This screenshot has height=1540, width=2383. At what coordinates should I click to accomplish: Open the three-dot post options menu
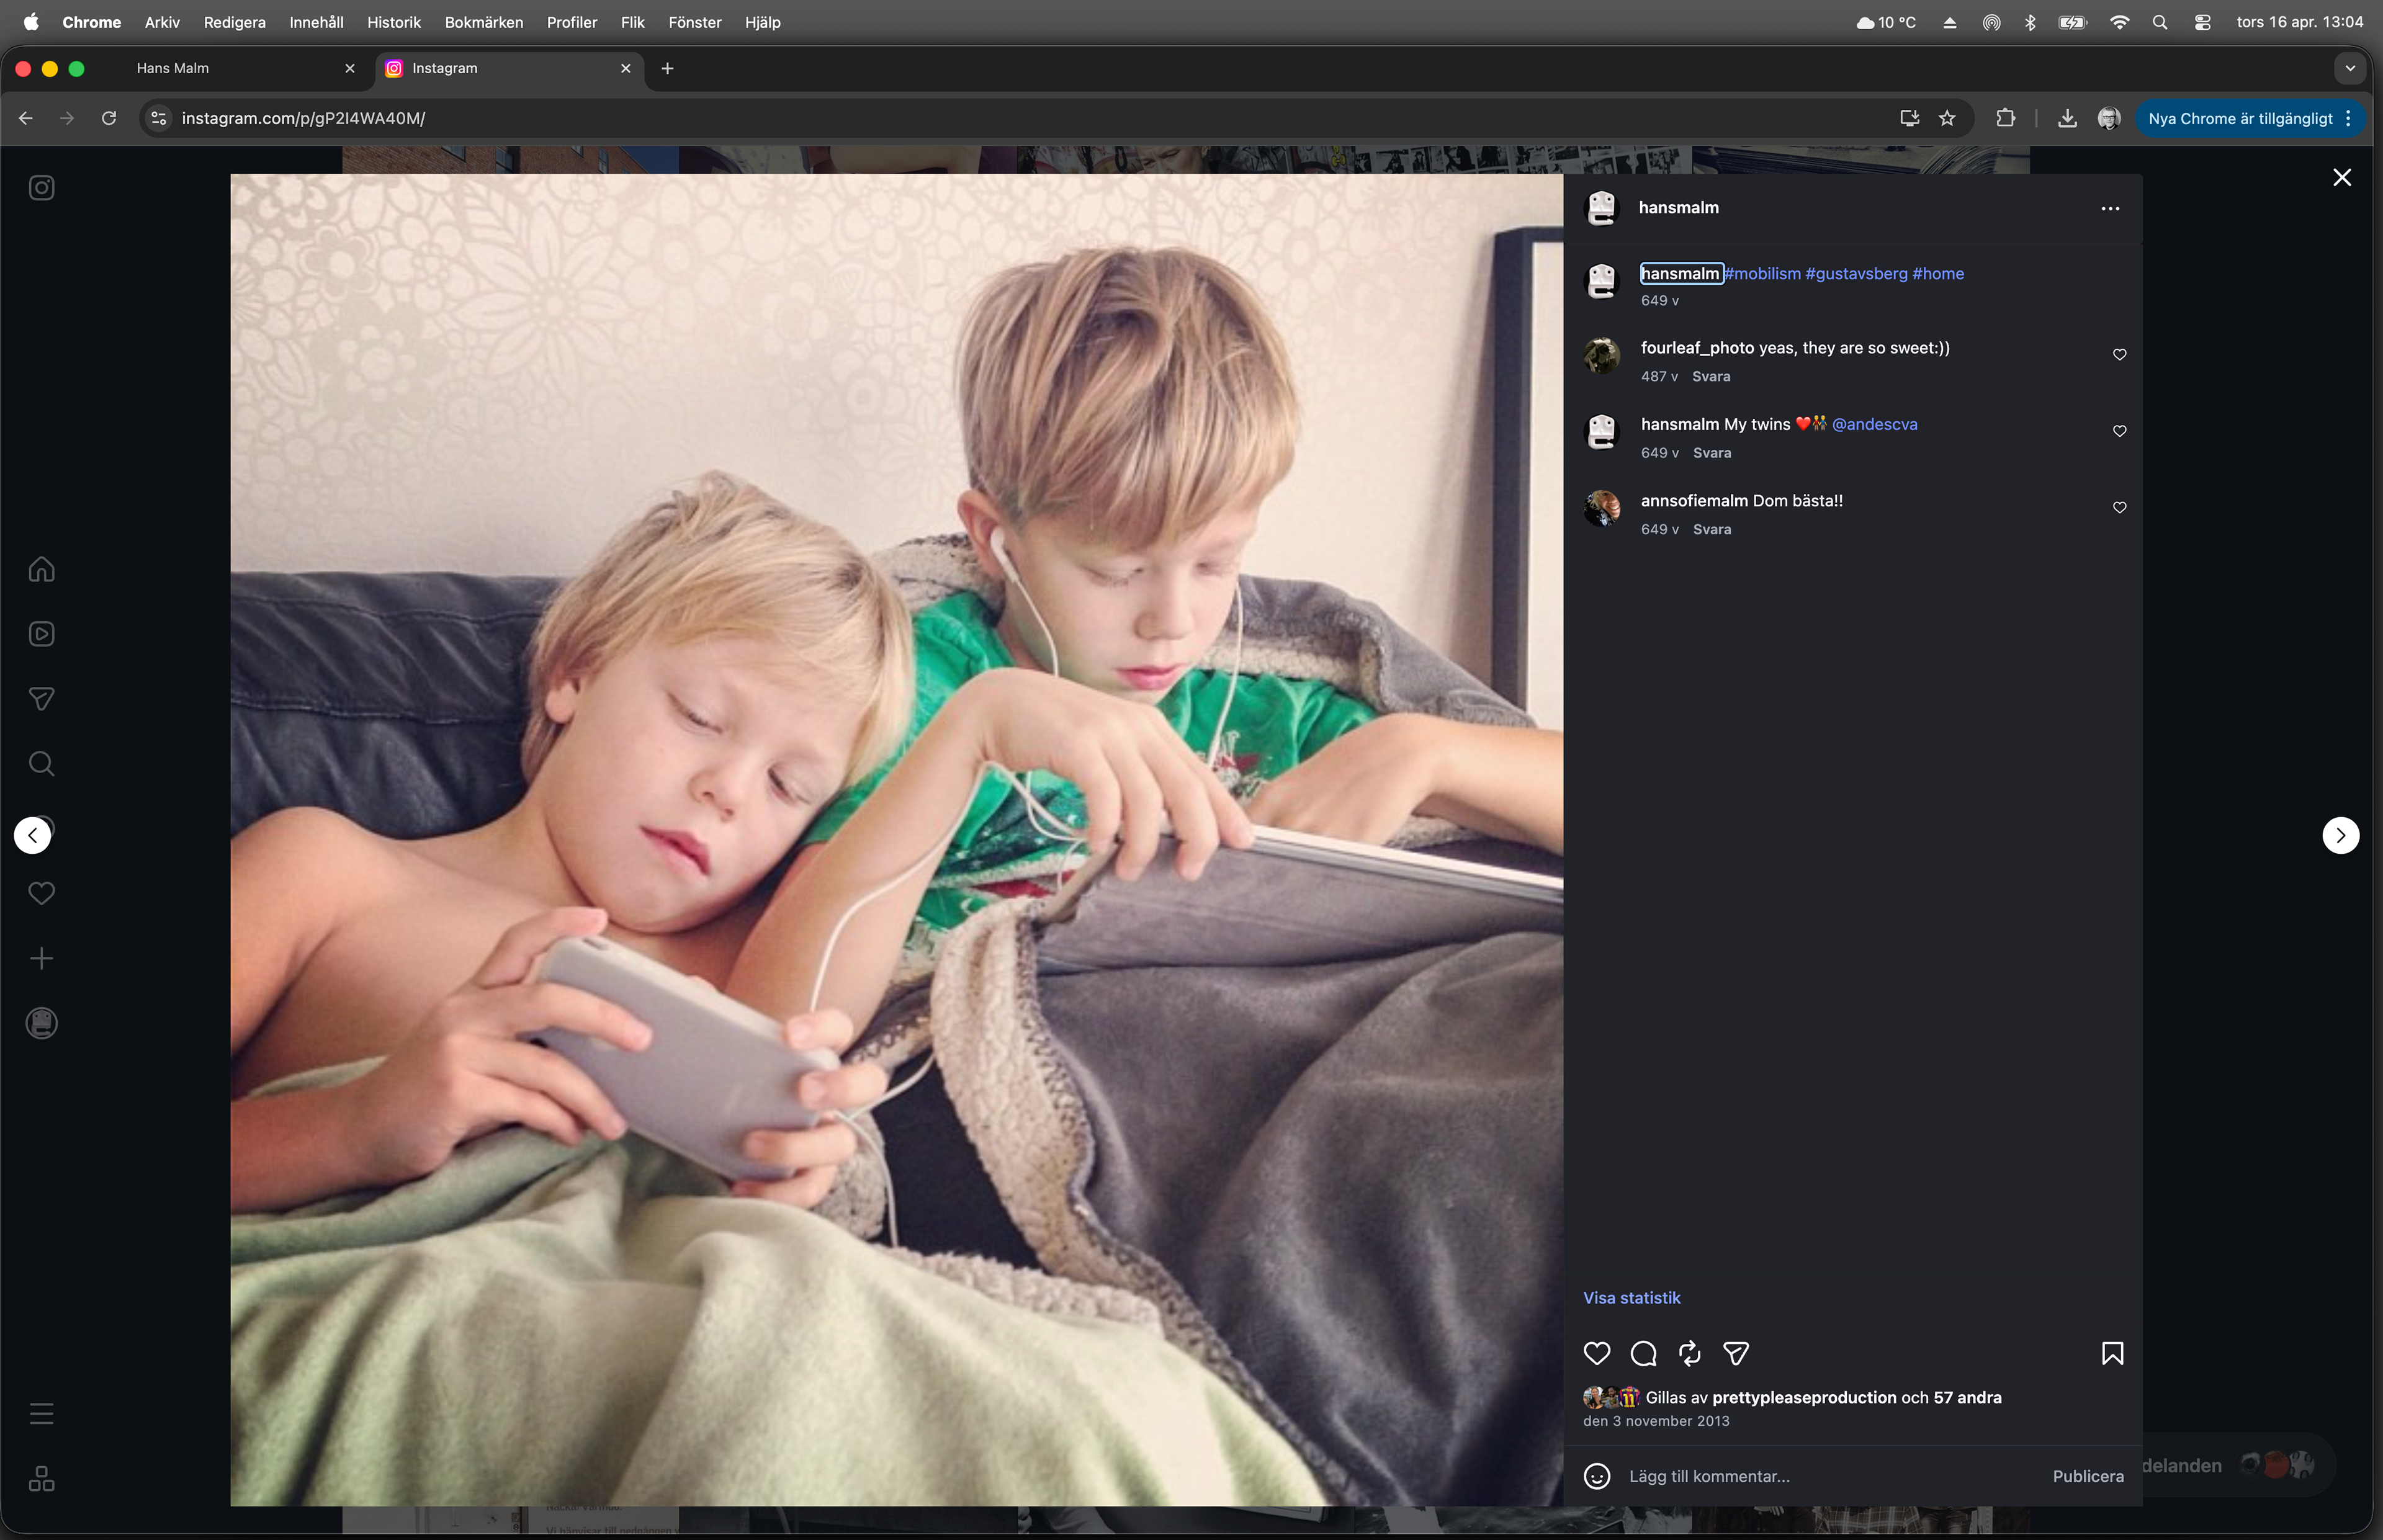tap(2110, 208)
